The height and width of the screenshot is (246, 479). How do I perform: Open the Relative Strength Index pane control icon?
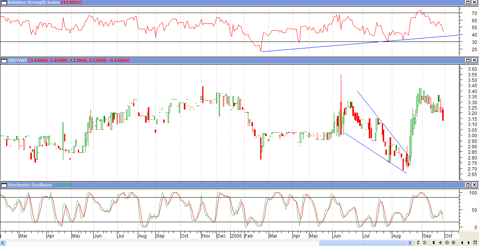pos(3,2)
